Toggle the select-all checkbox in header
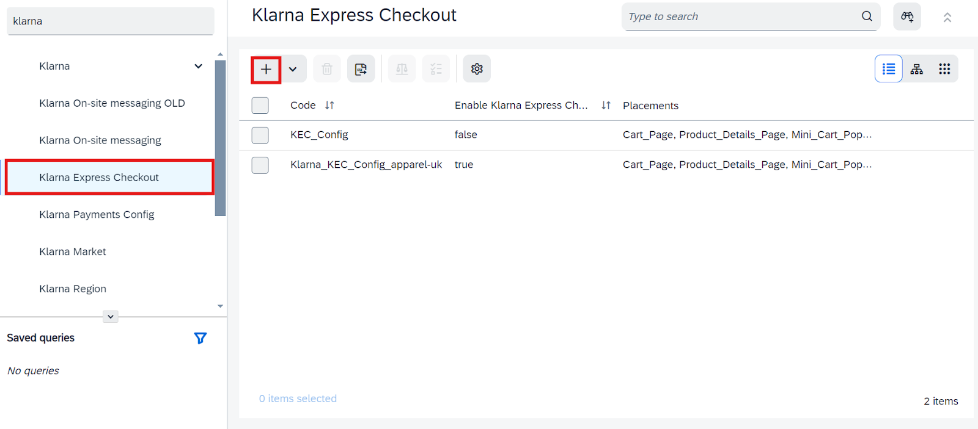The width and height of the screenshot is (978, 429). 260,105
